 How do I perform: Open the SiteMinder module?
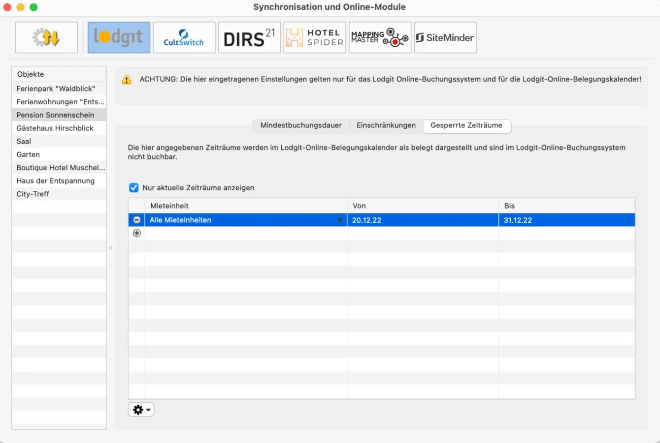point(445,37)
